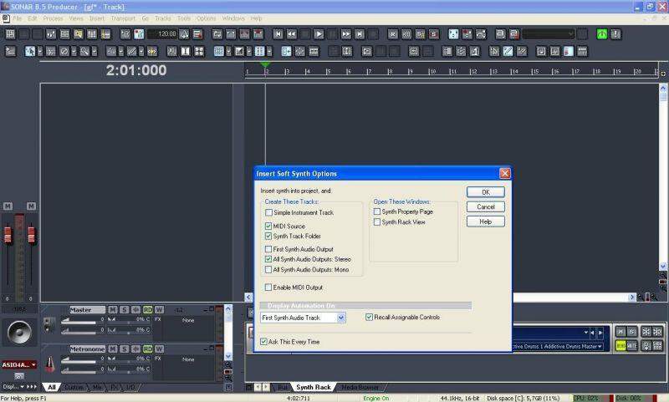Click the W write-automation button on Master bus
This screenshot has width=669, height=402.
(158, 310)
